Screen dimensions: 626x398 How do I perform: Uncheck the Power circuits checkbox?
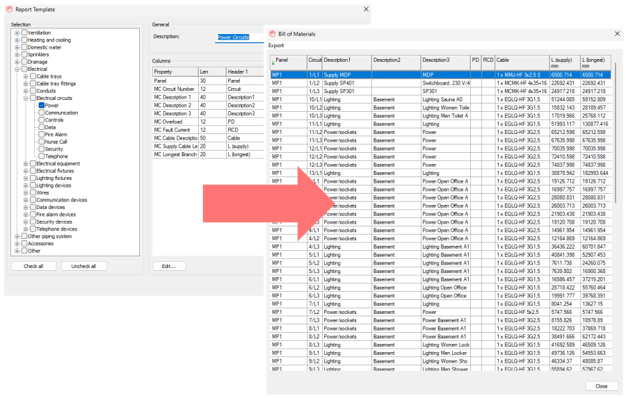(x=42, y=106)
